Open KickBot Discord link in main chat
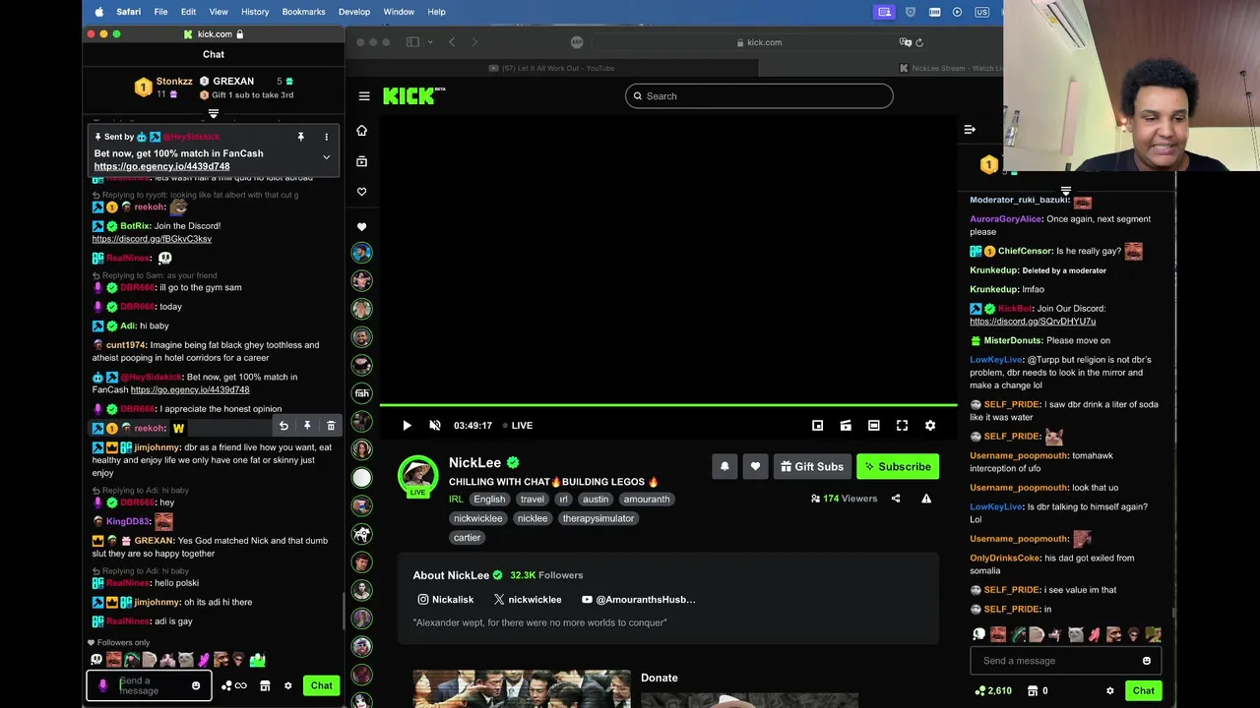Image resolution: width=1260 pixels, height=708 pixels. [x=1033, y=322]
